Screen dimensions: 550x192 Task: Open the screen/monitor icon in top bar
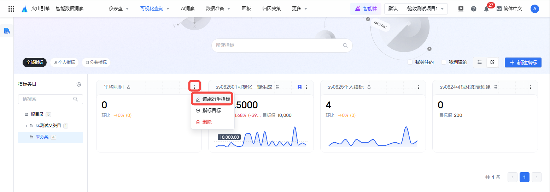(x=461, y=9)
